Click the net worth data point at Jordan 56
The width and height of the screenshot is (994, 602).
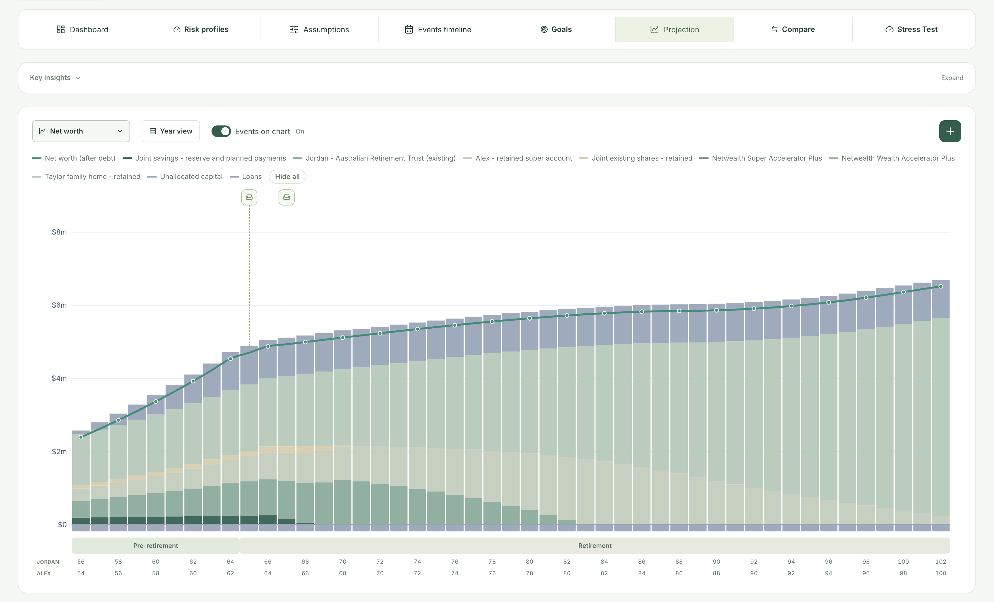point(81,437)
